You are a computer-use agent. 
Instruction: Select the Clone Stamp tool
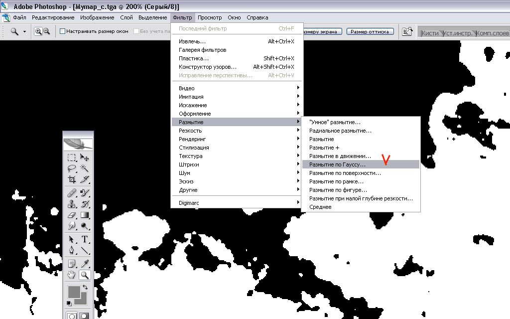click(72, 204)
